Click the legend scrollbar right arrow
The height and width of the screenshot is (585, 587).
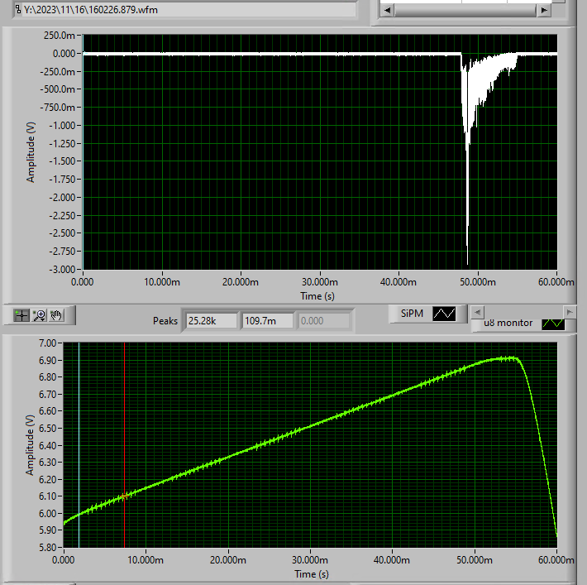pyautogui.click(x=570, y=312)
